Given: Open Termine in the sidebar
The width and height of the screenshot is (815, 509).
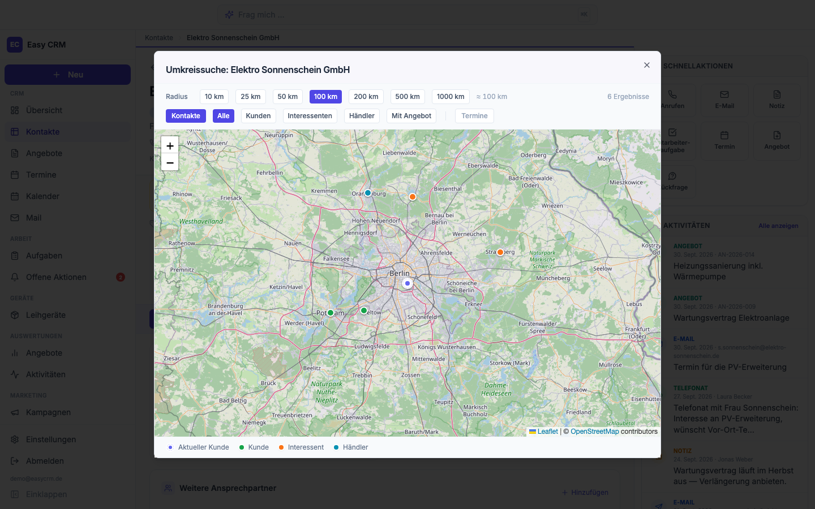Looking at the screenshot, I should (67, 175).
